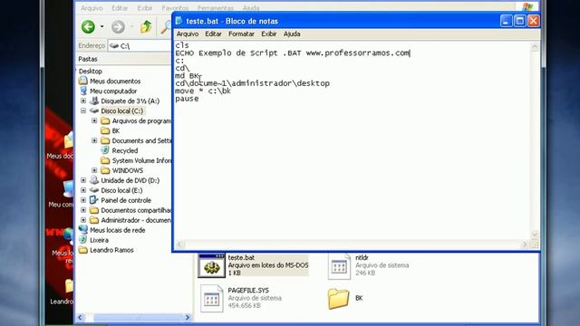Screen dimensions: 580x326
Task: Expand Painel de controle node
Action: [x=83, y=200]
